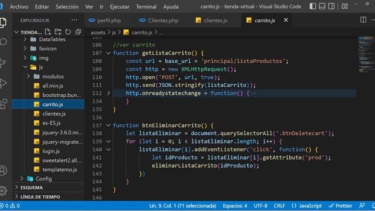Open the Ejecutar menu

click(x=120, y=6)
